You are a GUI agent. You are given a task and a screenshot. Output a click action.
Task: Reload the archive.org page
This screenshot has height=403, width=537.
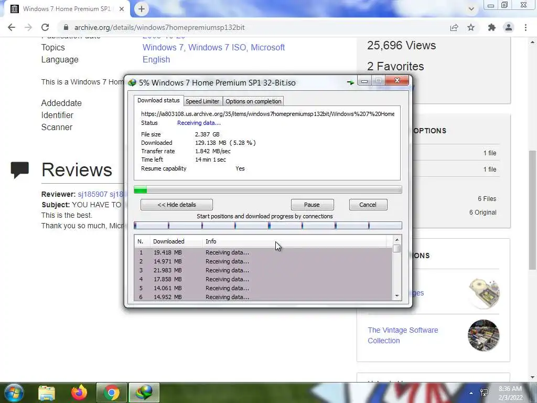[x=45, y=27]
